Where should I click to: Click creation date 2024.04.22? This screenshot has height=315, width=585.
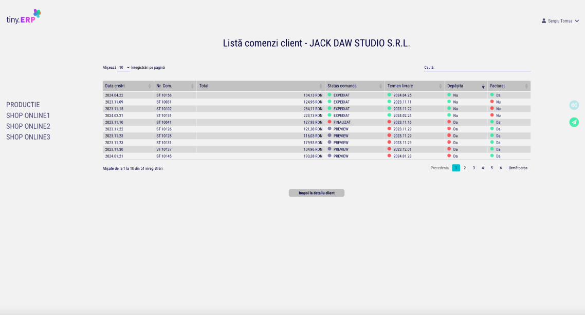pyautogui.click(x=114, y=95)
